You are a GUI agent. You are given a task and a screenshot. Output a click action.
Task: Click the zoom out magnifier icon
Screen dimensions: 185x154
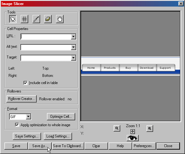coord(117,128)
